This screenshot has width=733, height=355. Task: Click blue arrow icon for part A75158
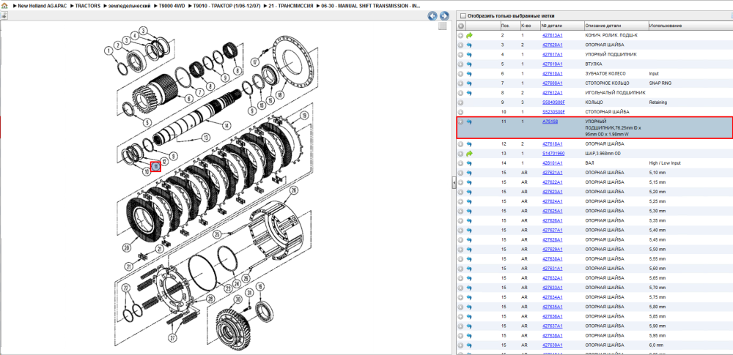coord(469,122)
